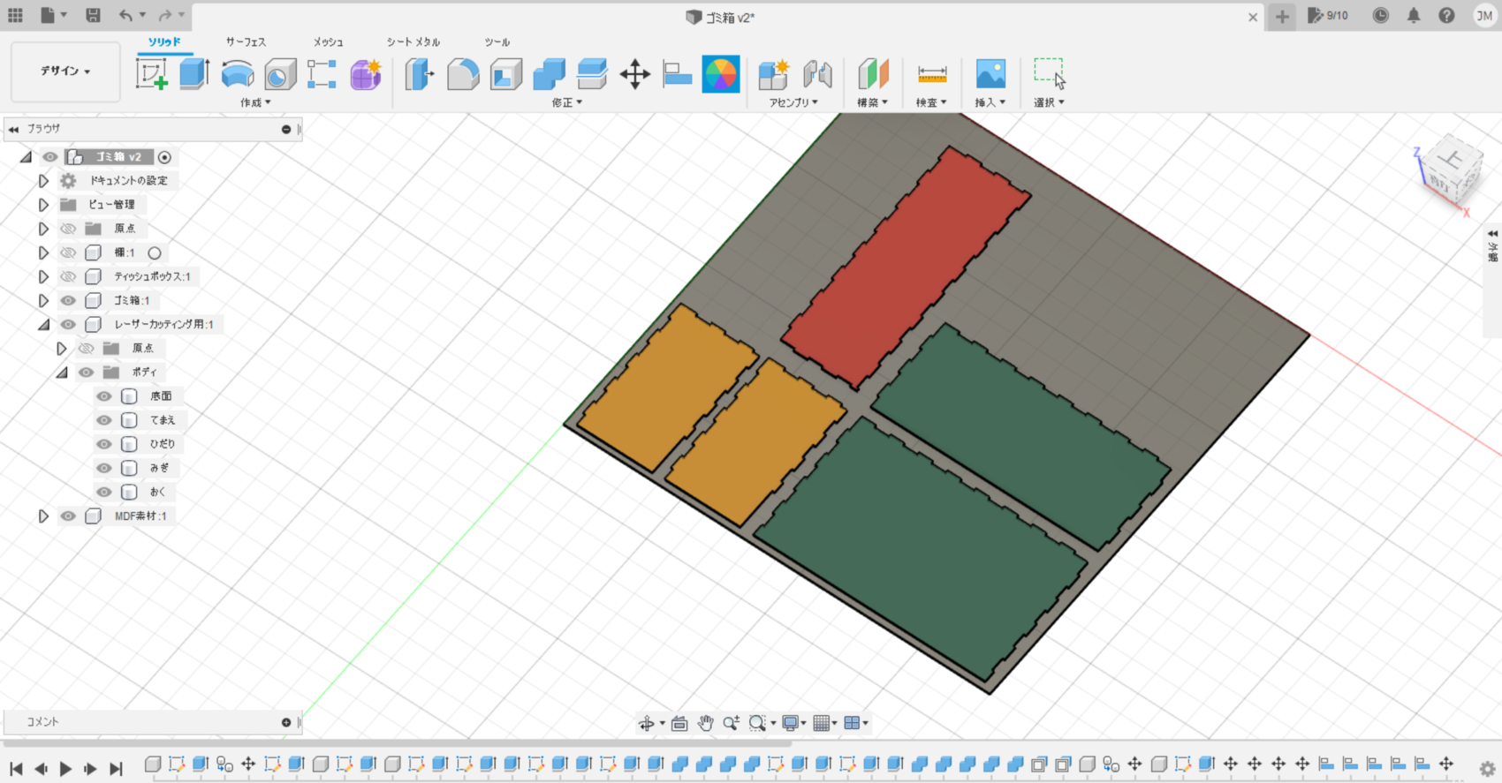The image size is (1502, 783).
Task: Select the Align tool
Action: point(678,74)
